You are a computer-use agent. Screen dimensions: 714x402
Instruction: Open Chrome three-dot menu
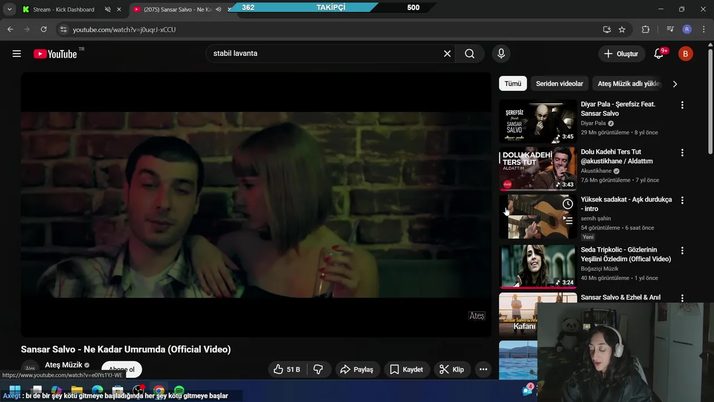click(x=704, y=30)
